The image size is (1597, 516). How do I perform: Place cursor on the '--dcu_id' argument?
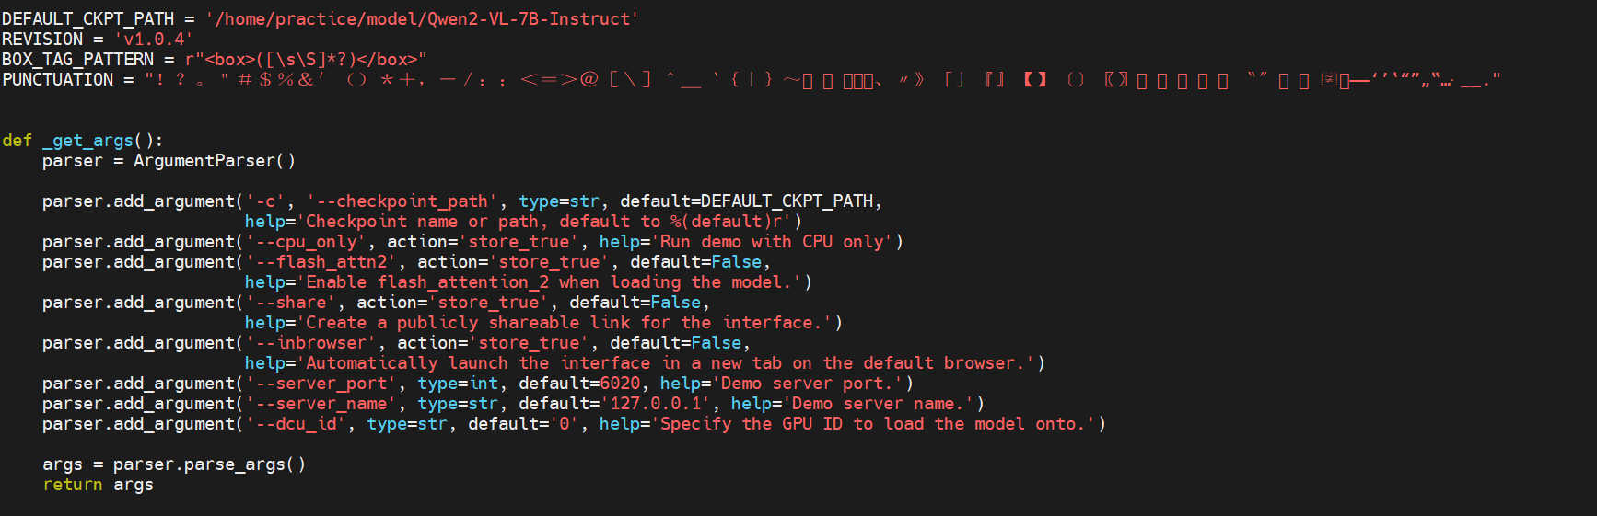click(296, 423)
